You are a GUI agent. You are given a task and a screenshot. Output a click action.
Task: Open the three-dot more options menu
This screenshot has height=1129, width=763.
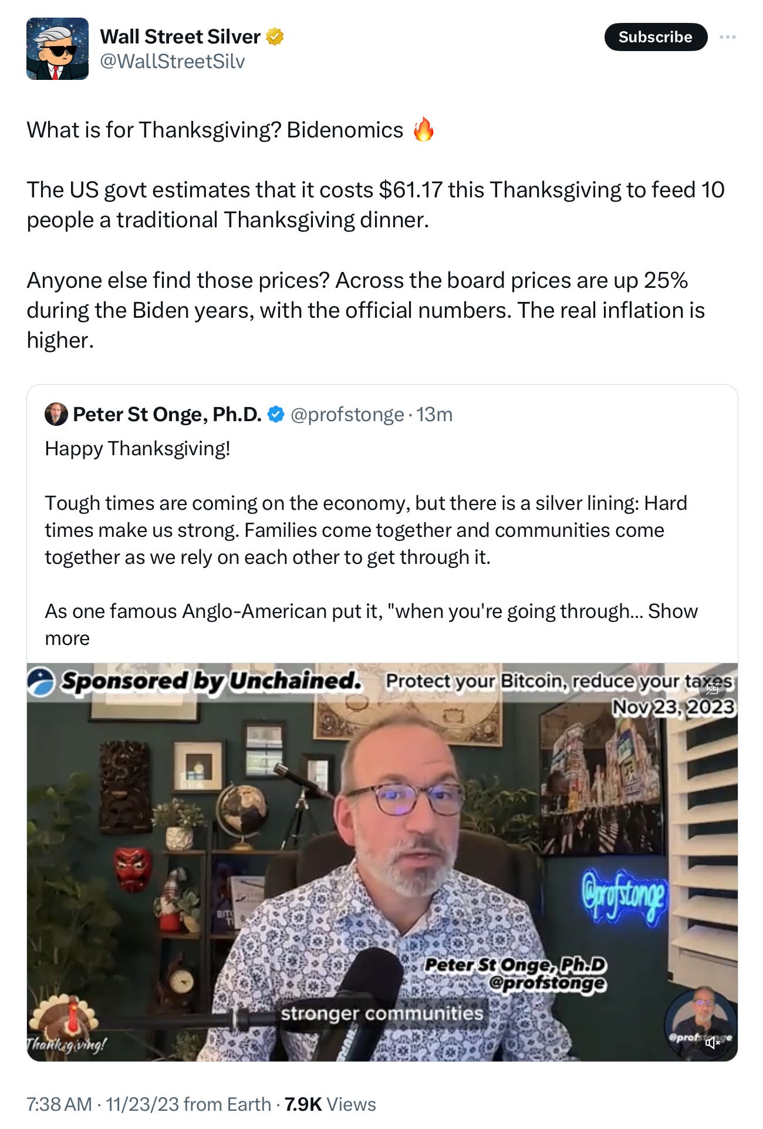727,37
